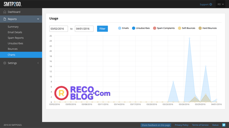The width and height of the screenshot is (229, 128).
Task: Click the start date field 03/02/2016
Action: pos(59,29)
